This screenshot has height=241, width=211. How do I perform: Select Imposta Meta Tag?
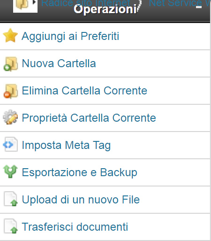coord(66,145)
